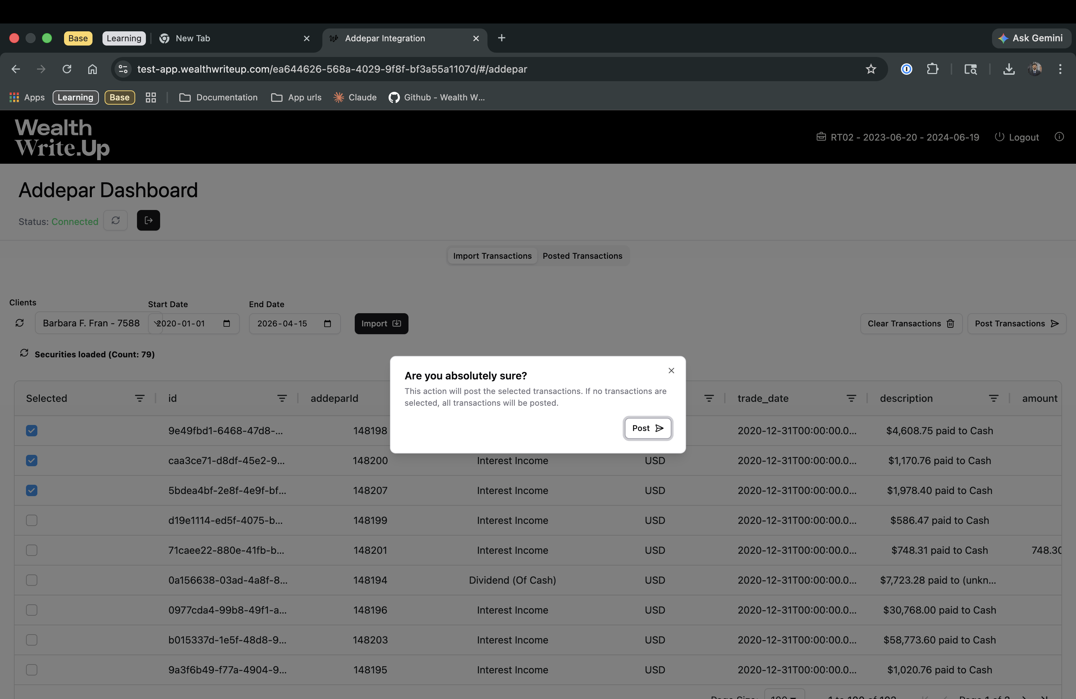The image size is (1076, 699).
Task: Switch to Posted Transactions tab
Action: click(x=582, y=256)
